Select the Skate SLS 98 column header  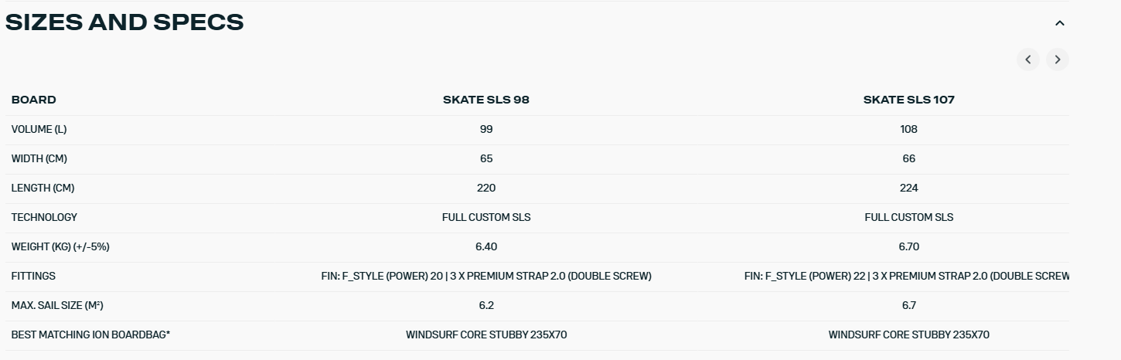pyautogui.click(x=486, y=100)
